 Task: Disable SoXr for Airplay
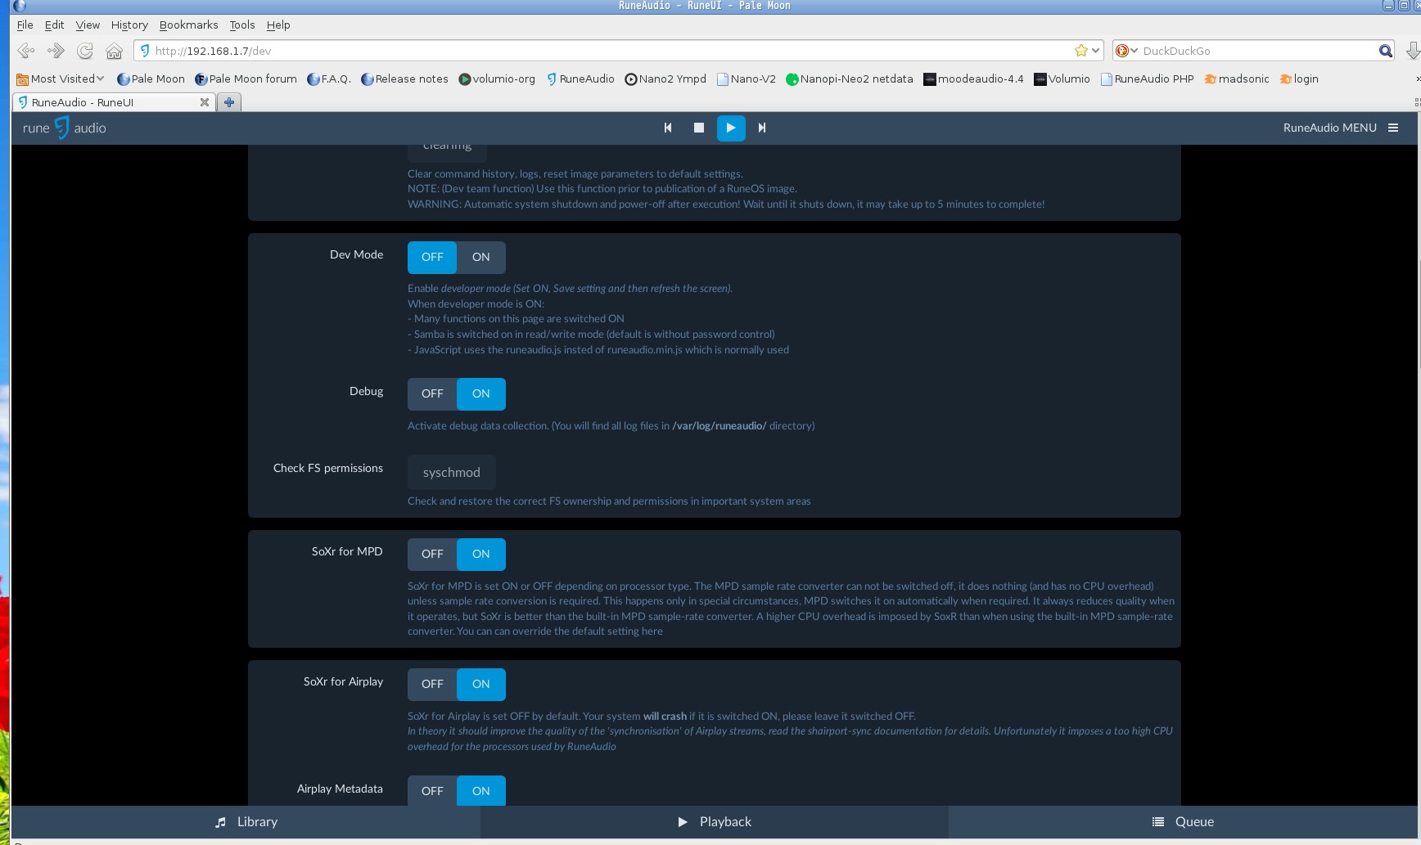coord(432,684)
